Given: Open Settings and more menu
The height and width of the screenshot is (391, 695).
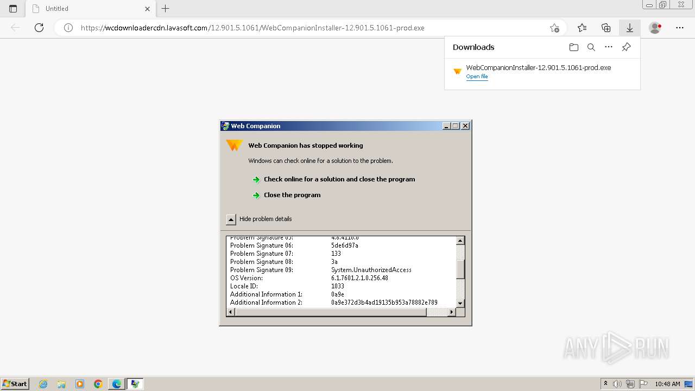Looking at the screenshot, I should pyautogui.click(x=680, y=28).
